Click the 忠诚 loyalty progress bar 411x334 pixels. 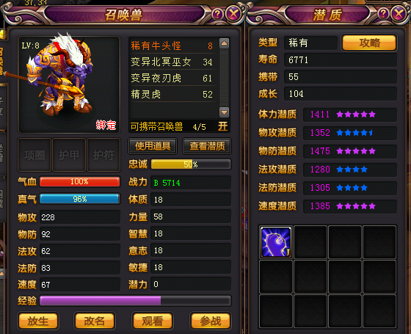[191, 164]
